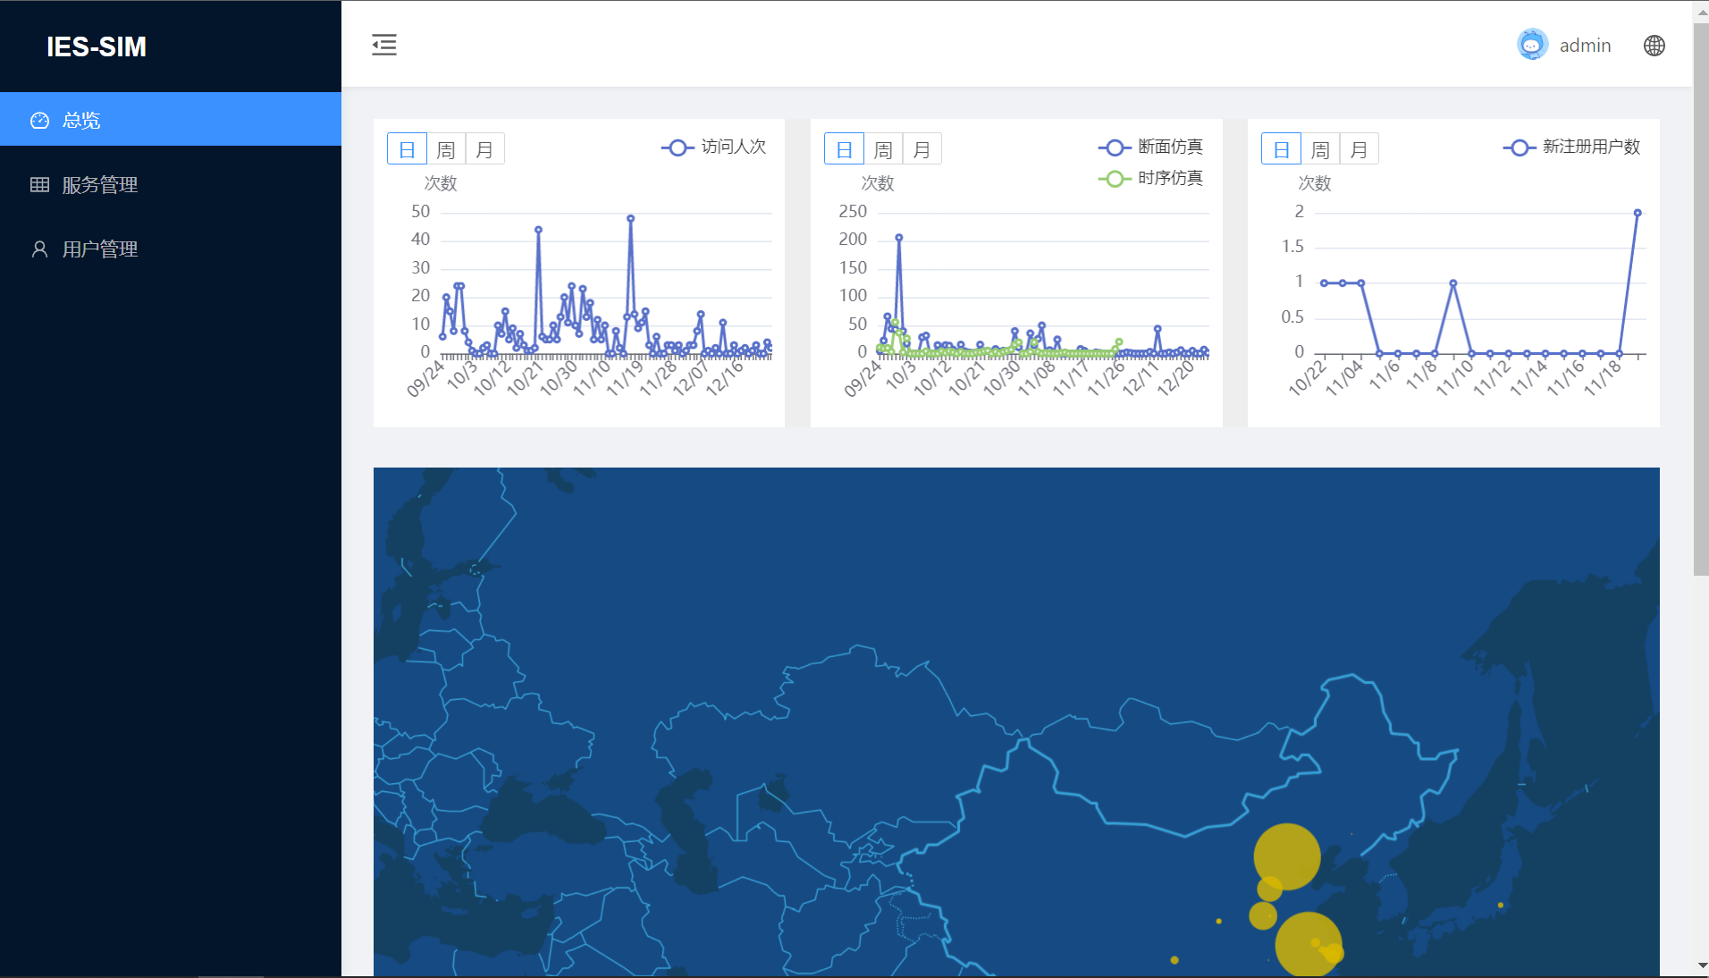
Task: Open the admin user dropdown
Action: (1564, 45)
